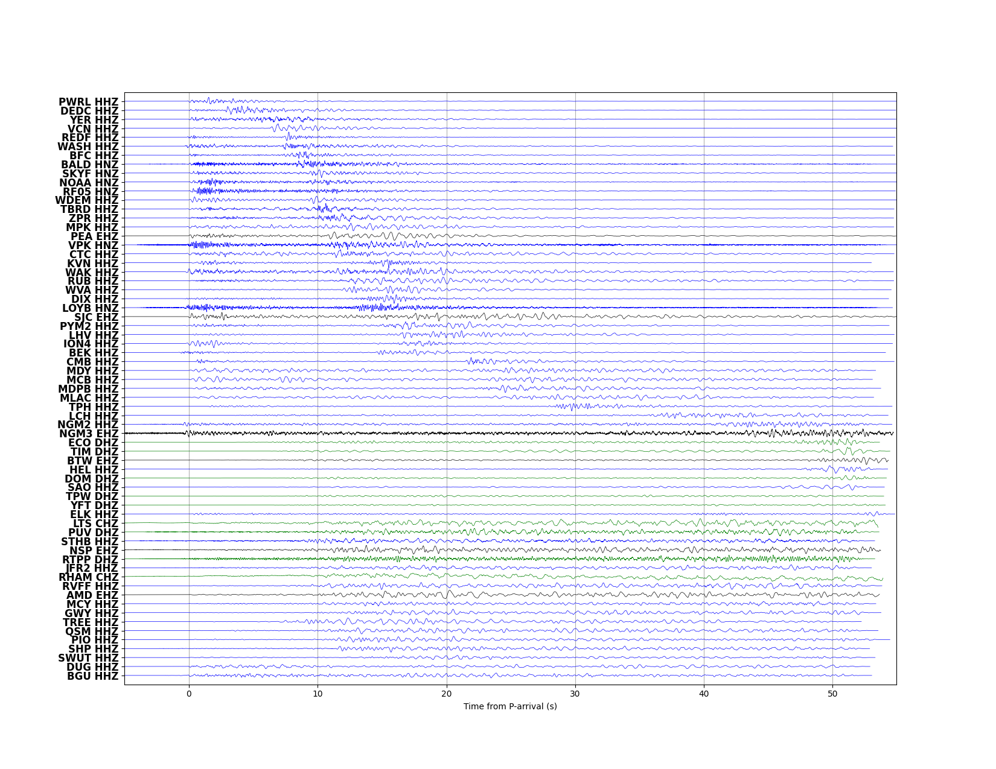Click the PWRL HHZ station label
The width and height of the screenshot is (996, 769).
pos(89,102)
